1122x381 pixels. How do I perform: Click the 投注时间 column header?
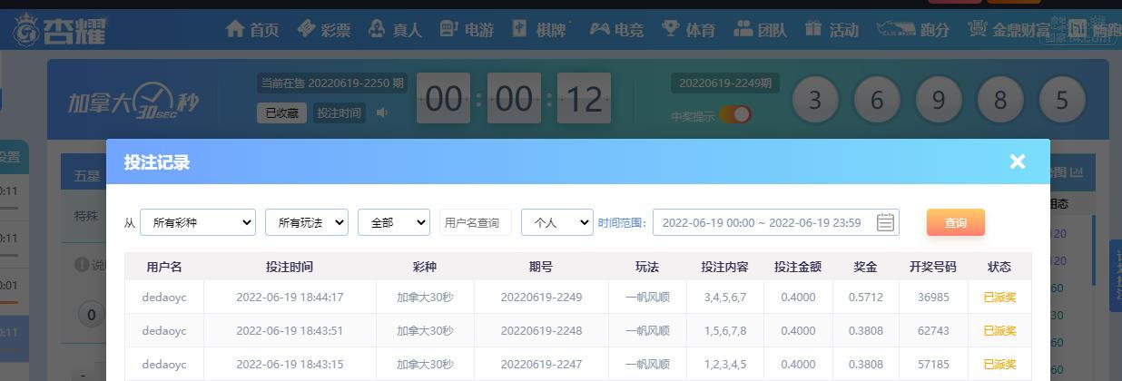pyautogui.click(x=290, y=267)
